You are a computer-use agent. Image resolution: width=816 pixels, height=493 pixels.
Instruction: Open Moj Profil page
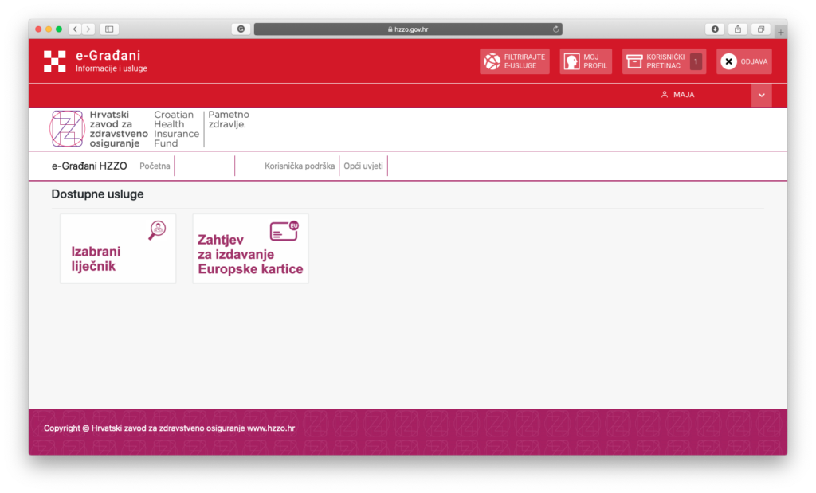586,61
